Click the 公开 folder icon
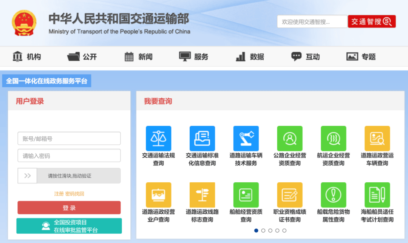The height and width of the screenshot is (243, 408). pos(73,57)
